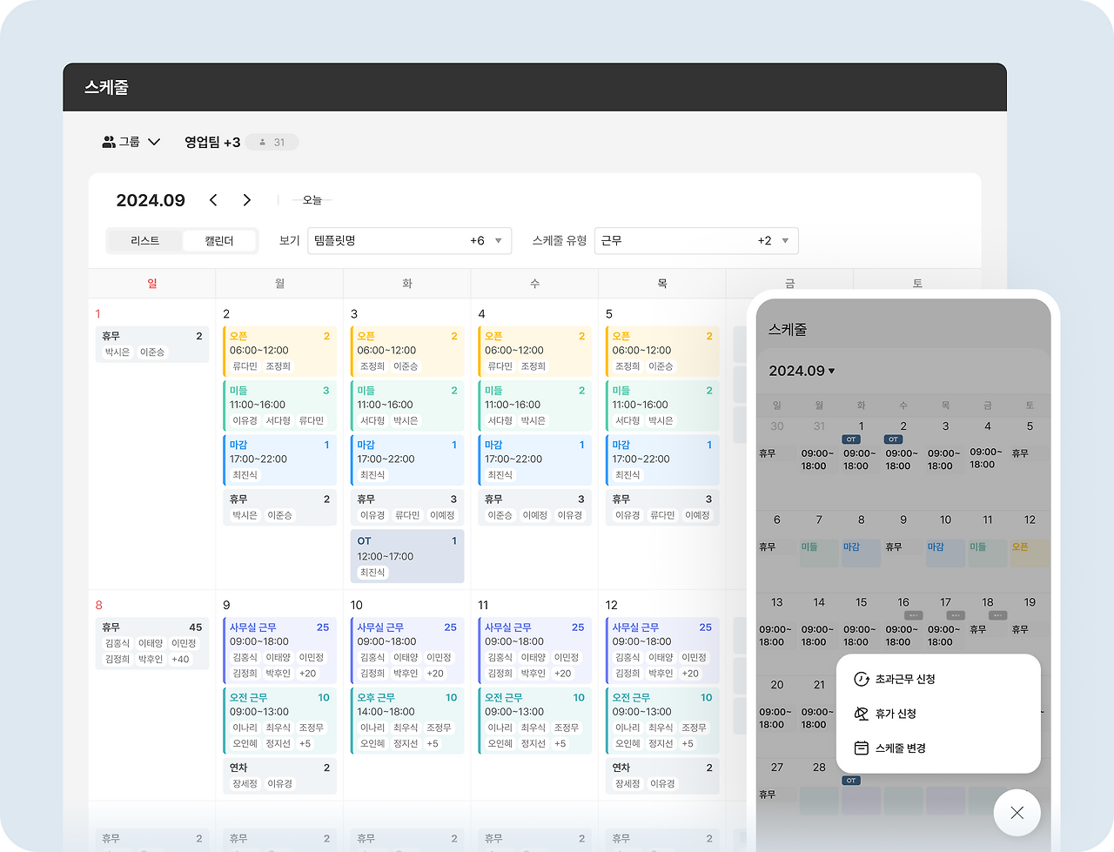Click the member count badge showing 31

tap(272, 142)
